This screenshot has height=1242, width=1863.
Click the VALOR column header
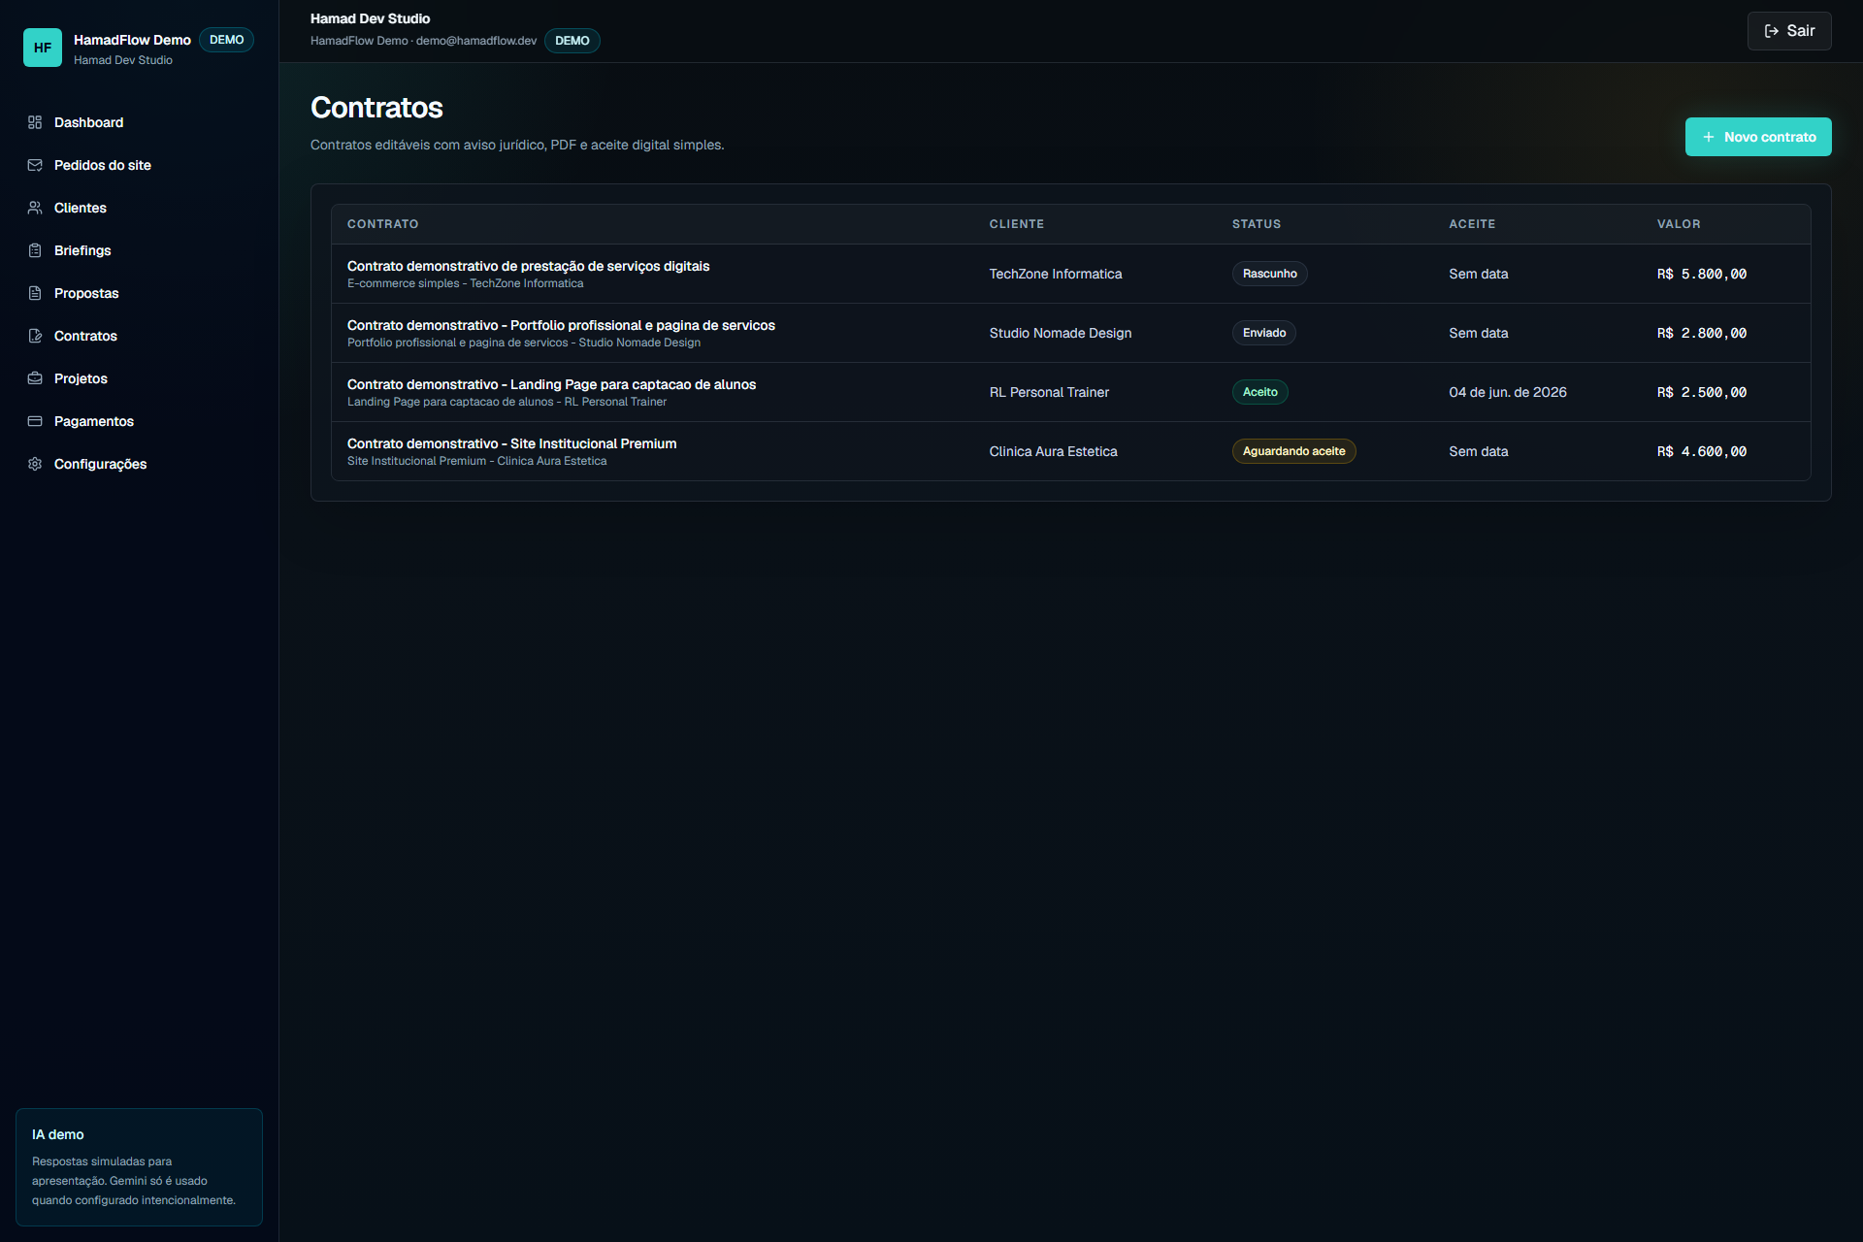coord(1678,224)
